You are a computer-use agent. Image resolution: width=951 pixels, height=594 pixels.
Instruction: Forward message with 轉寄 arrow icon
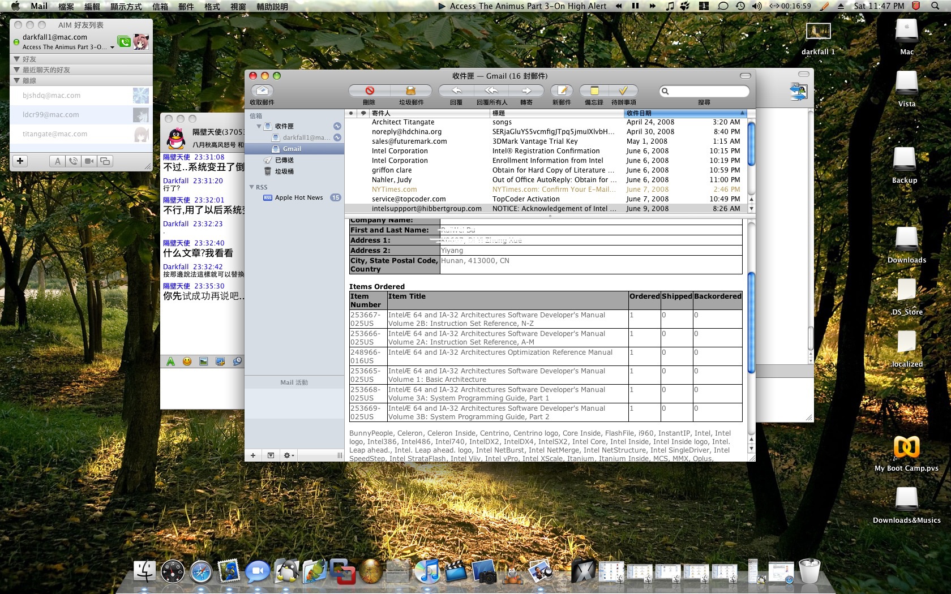tap(526, 91)
